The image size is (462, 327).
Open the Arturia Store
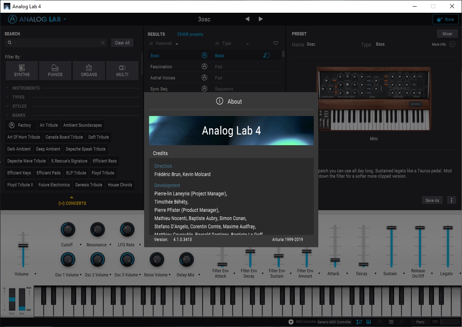[446, 19]
